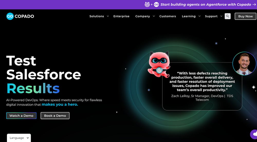Click the Book a Demo button
The image size is (257, 142).
(55, 116)
